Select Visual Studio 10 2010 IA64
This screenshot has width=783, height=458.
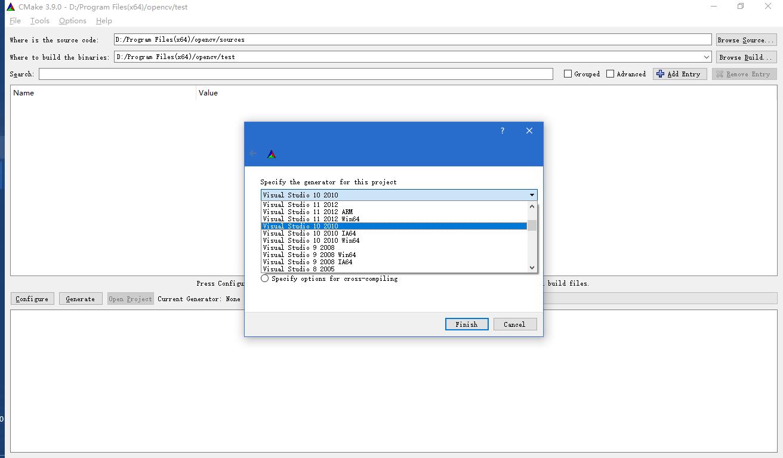(x=394, y=233)
